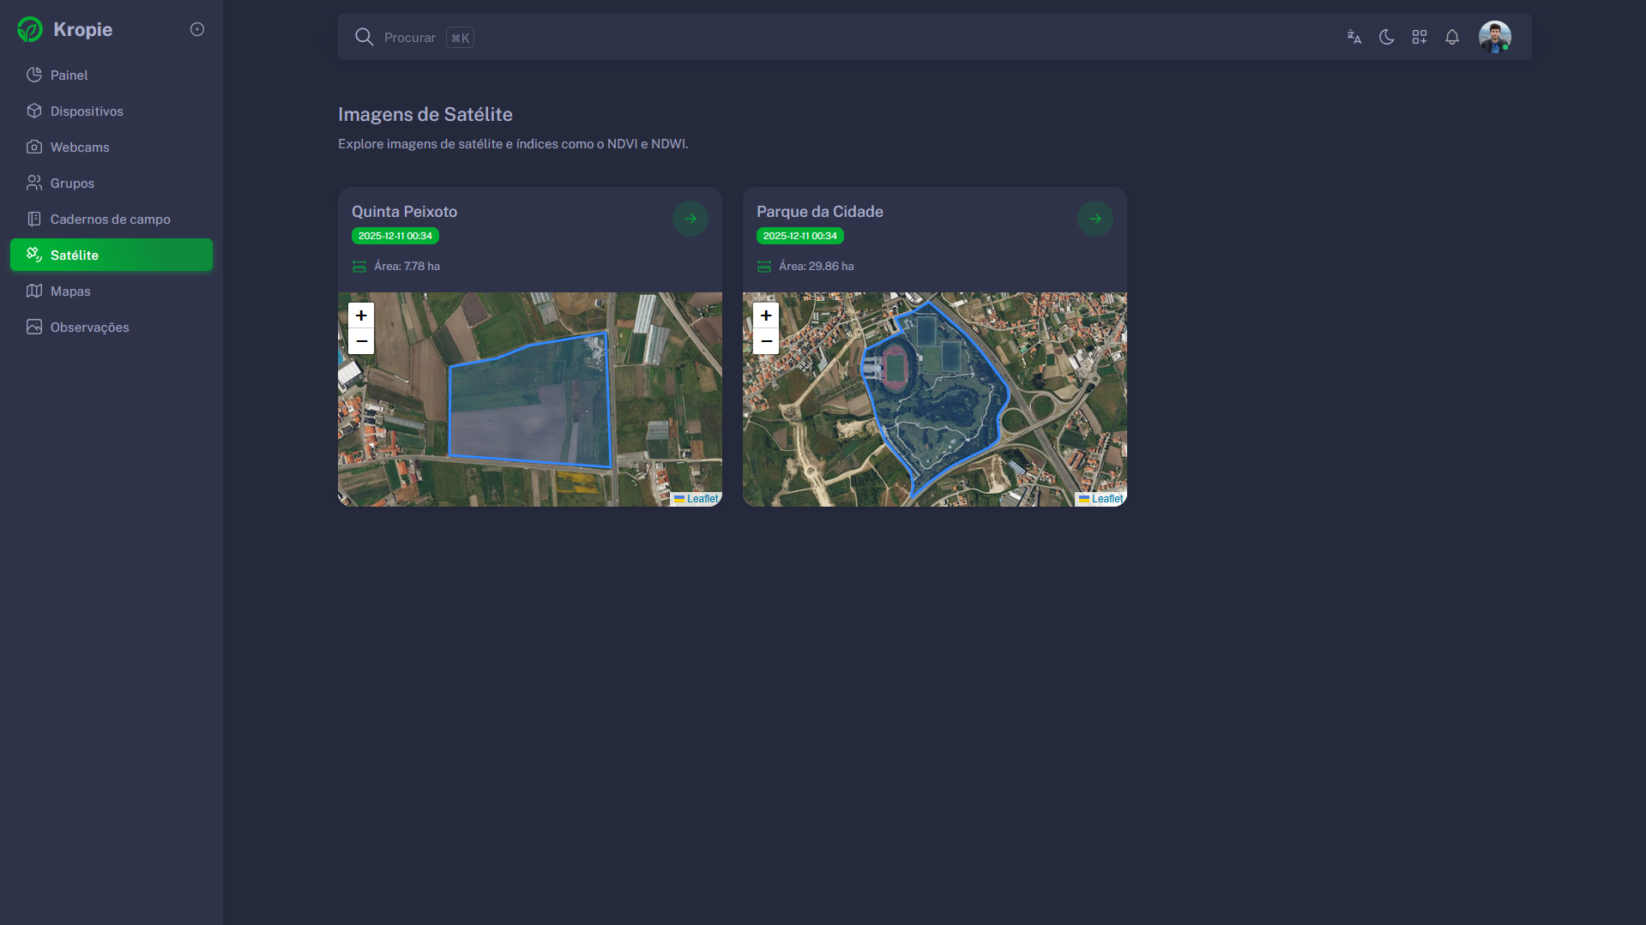Open the Painel dashboard icon
This screenshot has height=925, width=1646.
(34, 75)
